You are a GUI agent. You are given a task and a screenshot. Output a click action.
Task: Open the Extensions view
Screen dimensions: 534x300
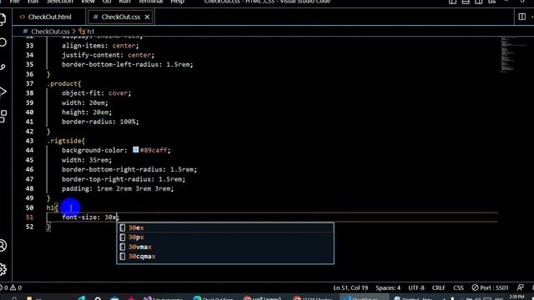pos(3,117)
